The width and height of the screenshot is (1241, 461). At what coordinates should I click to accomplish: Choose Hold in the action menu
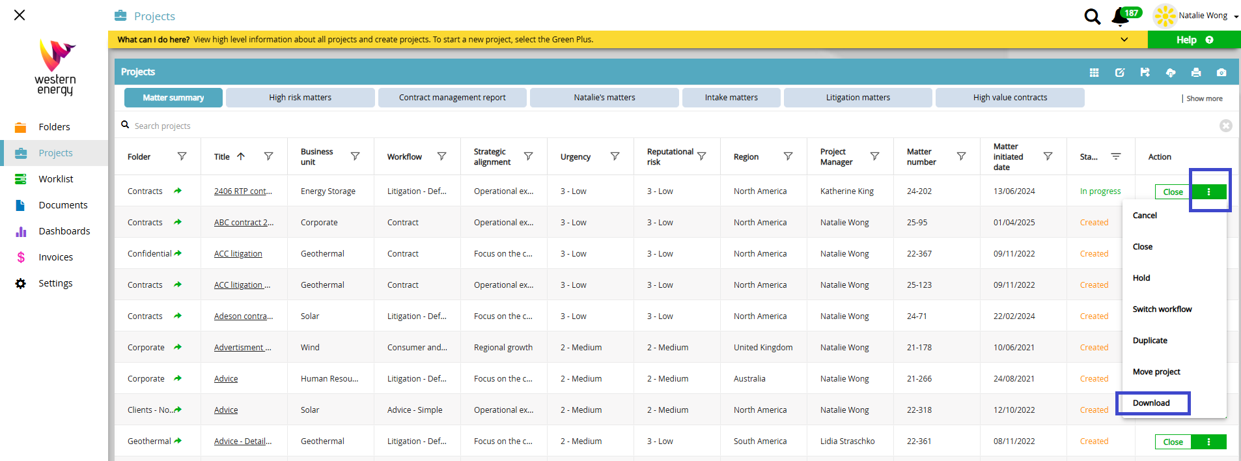pos(1141,278)
